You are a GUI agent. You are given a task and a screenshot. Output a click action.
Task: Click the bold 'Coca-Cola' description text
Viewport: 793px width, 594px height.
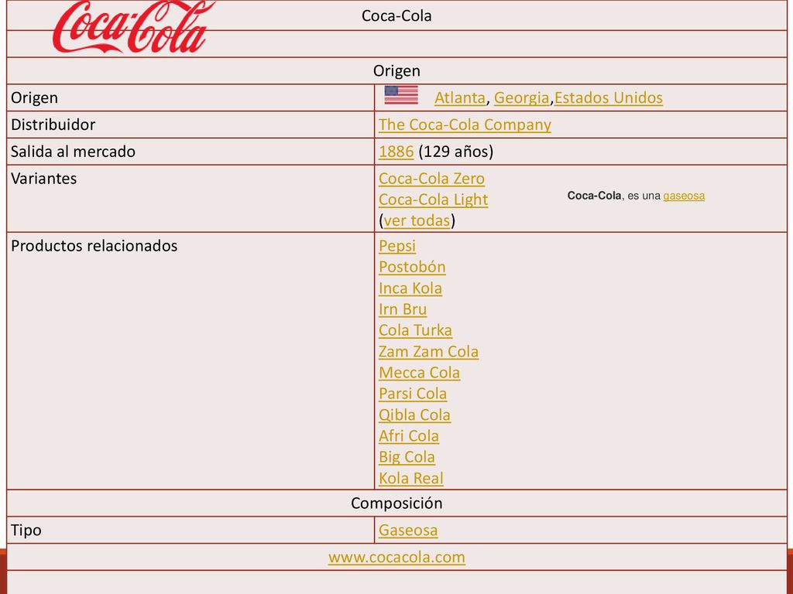[594, 196]
